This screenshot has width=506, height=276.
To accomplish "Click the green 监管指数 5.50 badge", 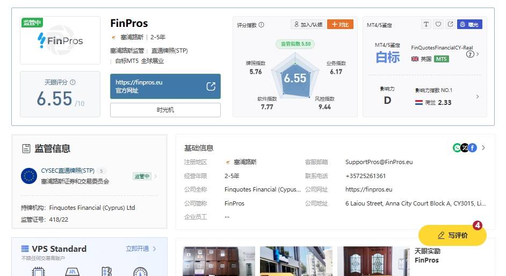I will 295,44.
